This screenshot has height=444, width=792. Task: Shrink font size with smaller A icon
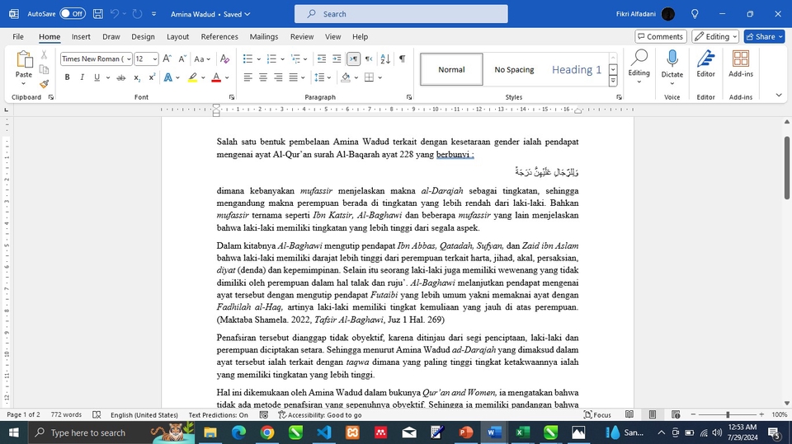pyautogui.click(x=182, y=59)
